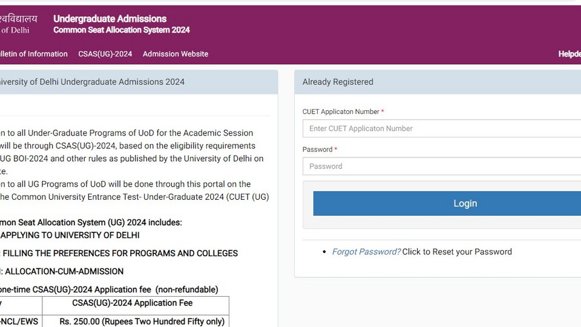The width and height of the screenshot is (581, 327).
Task: Click the Common Seat Allocation System 2024 subtitle
Action: [122, 30]
